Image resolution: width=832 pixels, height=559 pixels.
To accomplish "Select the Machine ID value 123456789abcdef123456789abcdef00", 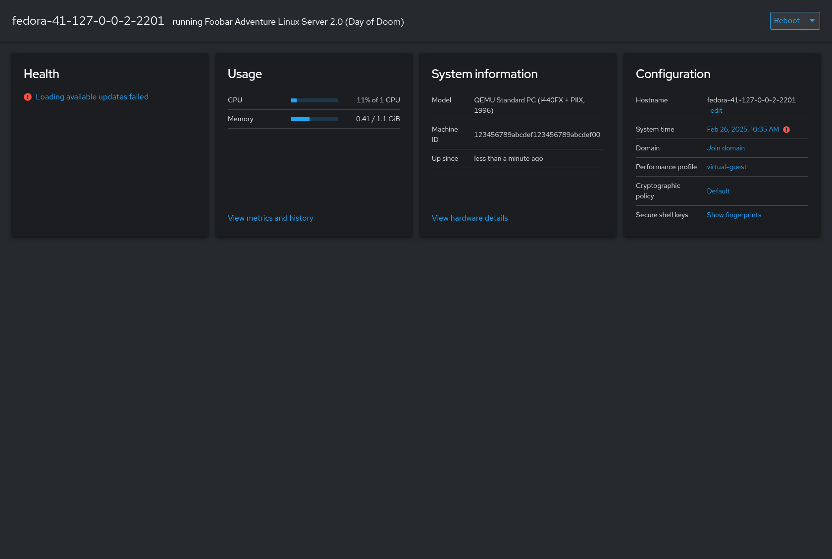I will tap(537, 135).
